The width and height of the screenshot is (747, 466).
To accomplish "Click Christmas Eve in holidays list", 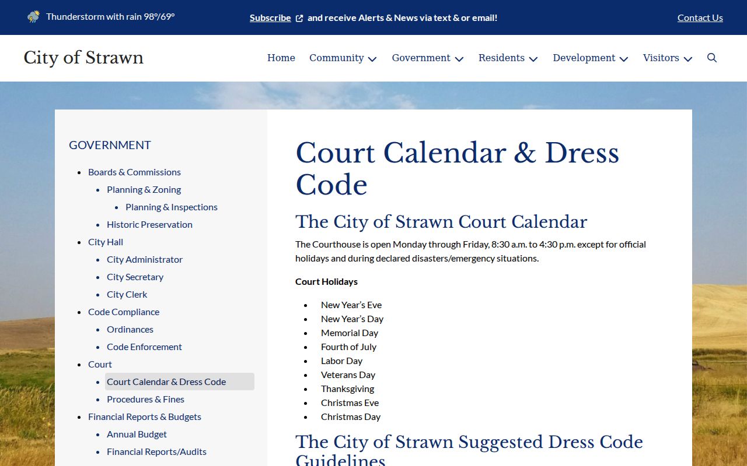I will tap(350, 403).
